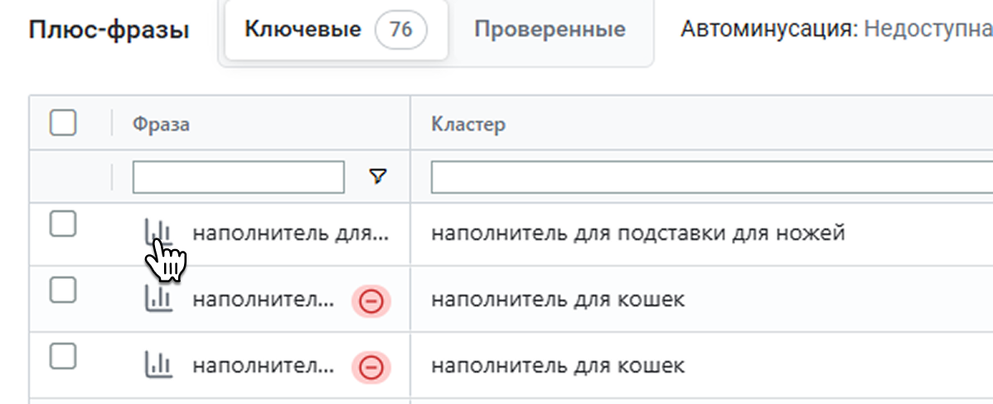Select the checkbox in the third phrase row
The height and width of the screenshot is (404, 993).
pyautogui.click(x=63, y=356)
